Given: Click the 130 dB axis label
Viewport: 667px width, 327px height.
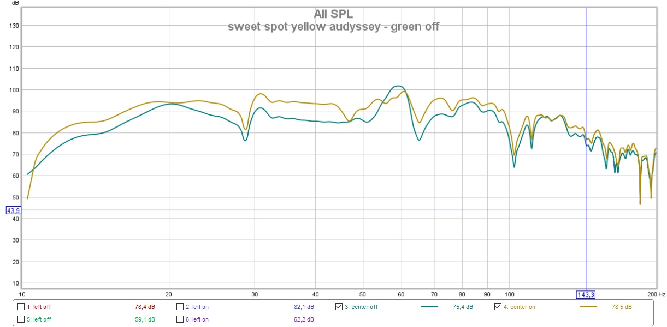Looking at the screenshot, I should tap(14, 26).
